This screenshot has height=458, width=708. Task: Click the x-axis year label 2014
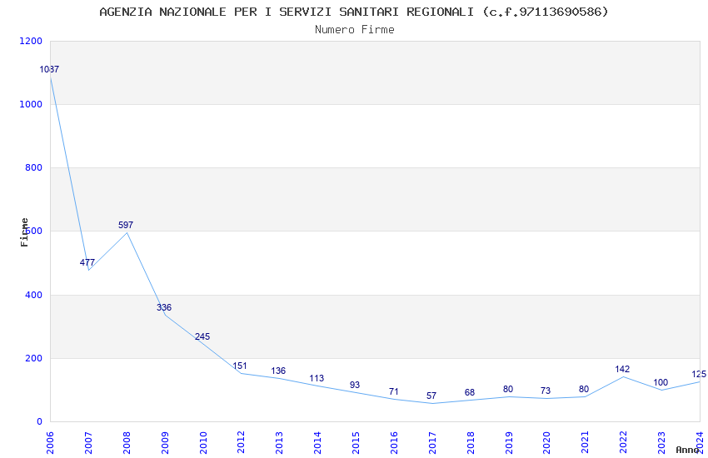tap(317, 443)
